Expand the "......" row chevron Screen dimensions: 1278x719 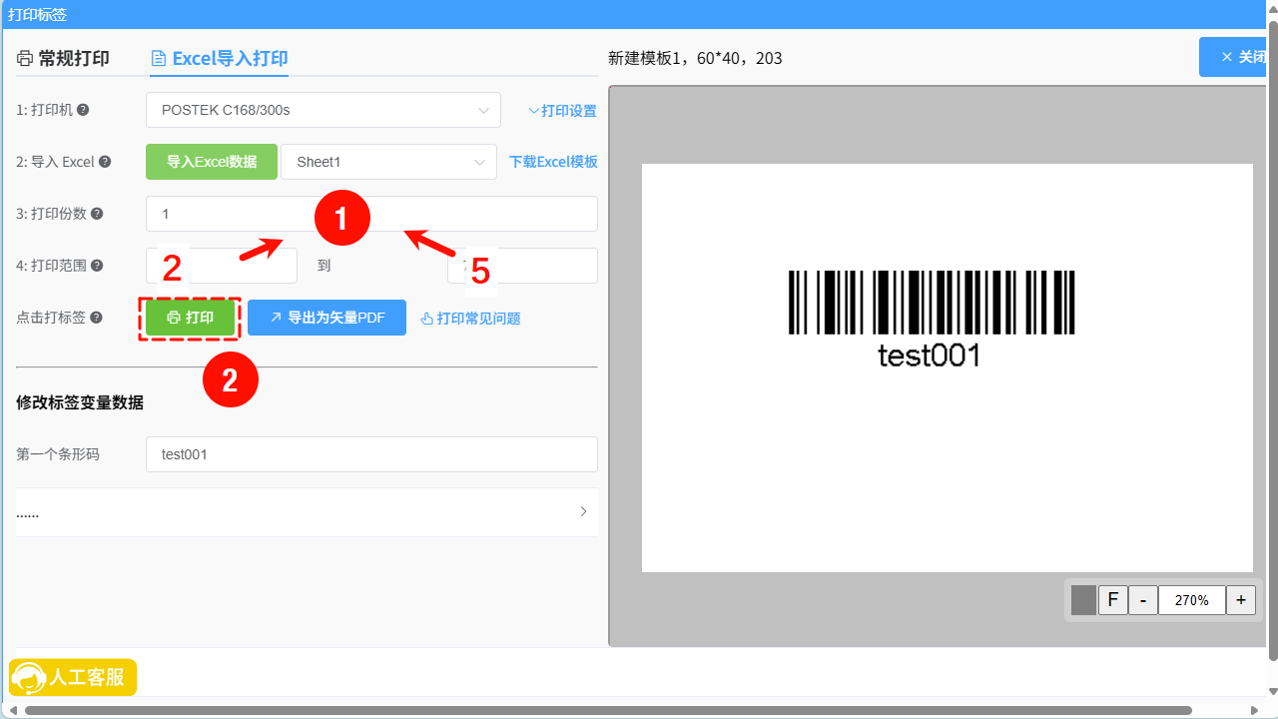[x=584, y=511]
